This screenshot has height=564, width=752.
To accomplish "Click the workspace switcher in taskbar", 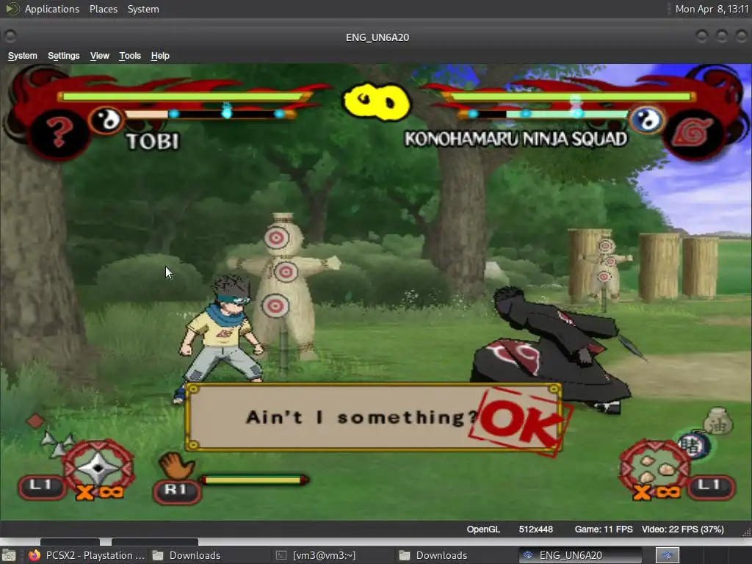I will [667, 555].
